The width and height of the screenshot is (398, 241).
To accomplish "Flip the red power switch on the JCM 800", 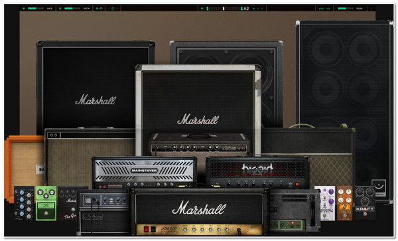I will [x=146, y=229].
